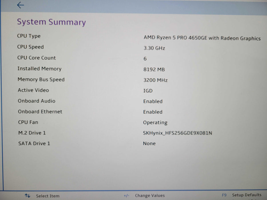
Task: Select the CPU Type label
Action: [29, 36]
